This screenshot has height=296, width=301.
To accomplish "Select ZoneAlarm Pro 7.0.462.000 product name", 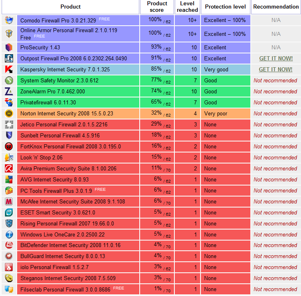I will pyautogui.click(x=53, y=91).
